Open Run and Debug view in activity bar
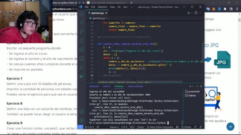This screenshot has height=135, width=241. click(82, 41)
